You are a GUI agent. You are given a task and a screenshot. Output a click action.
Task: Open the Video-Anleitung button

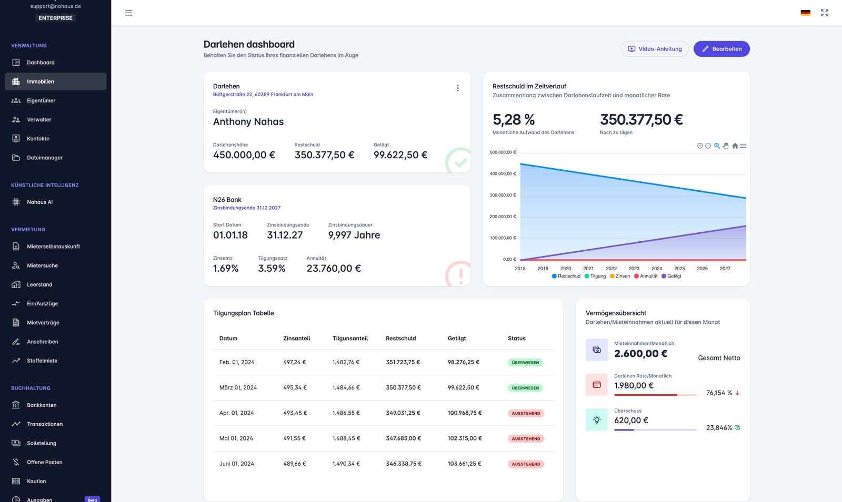coord(655,49)
